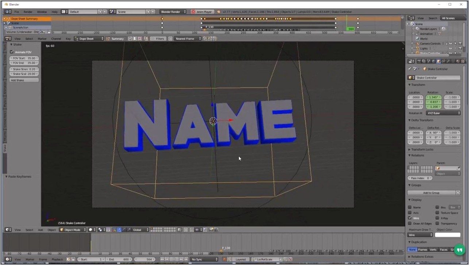Jump to last frame playback icon

(x=186, y=259)
